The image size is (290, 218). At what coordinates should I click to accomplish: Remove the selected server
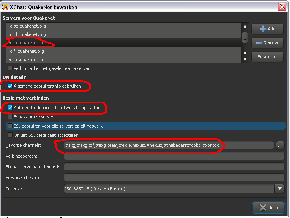click(267, 43)
